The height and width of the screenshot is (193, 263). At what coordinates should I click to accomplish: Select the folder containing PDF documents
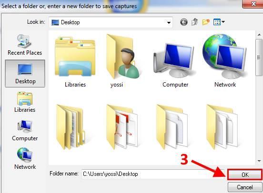tap(122, 127)
